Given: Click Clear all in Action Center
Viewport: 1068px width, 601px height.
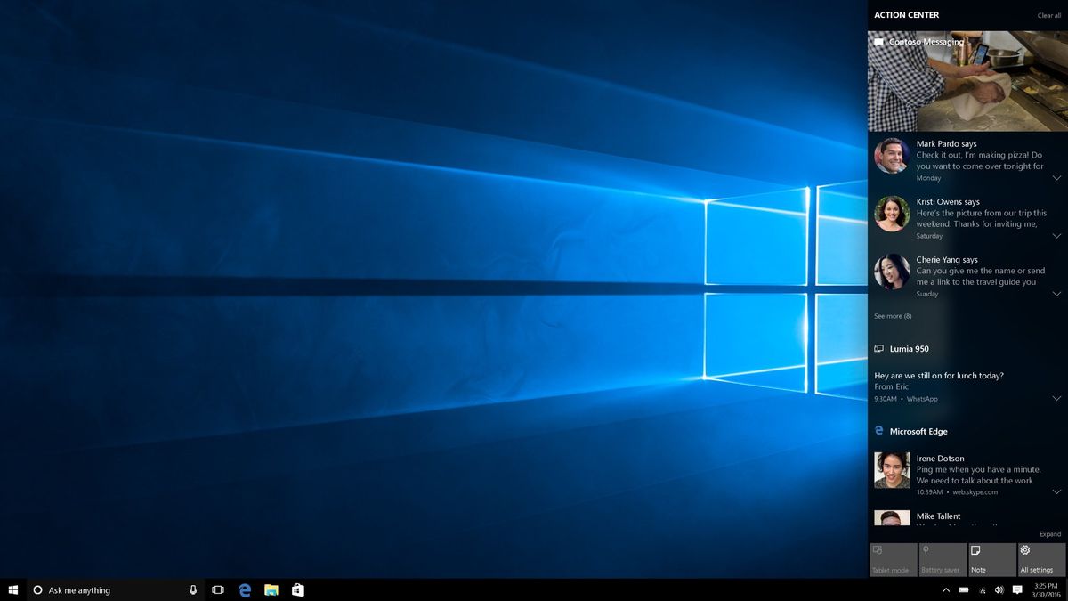Looking at the screenshot, I should click(1048, 15).
